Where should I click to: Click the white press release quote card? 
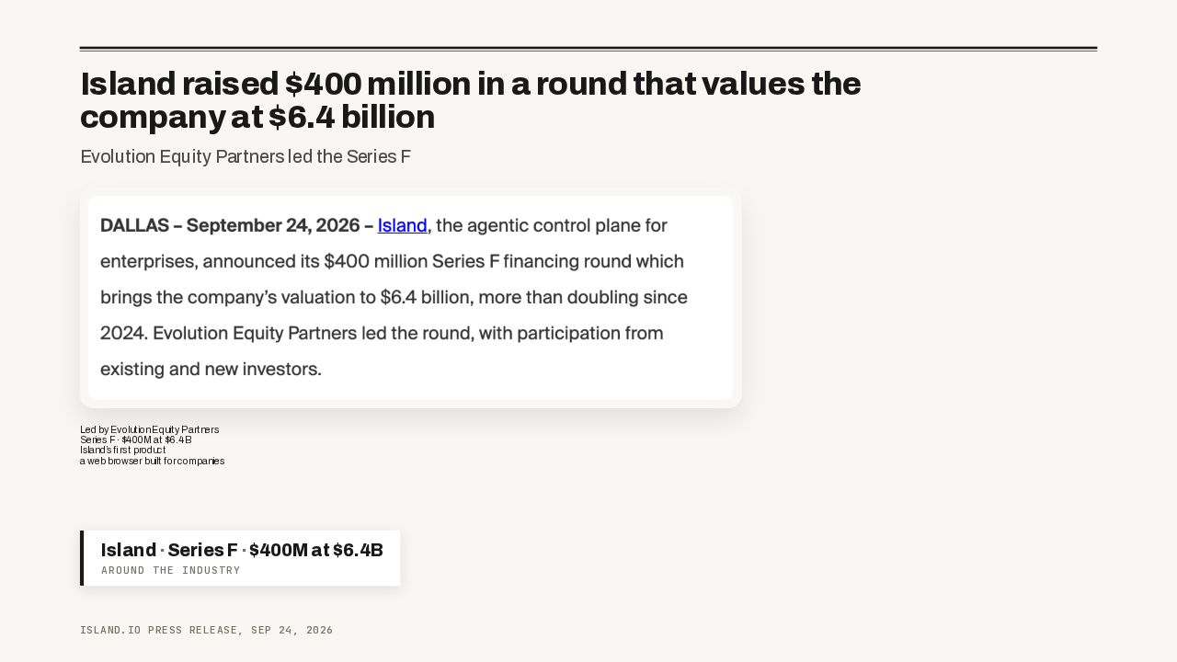coord(411,298)
